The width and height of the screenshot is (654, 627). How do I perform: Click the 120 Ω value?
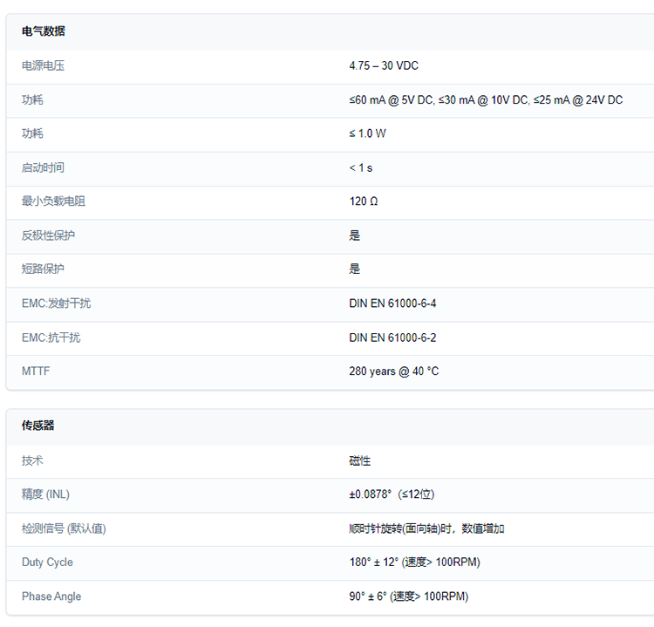pyautogui.click(x=364, y=201)
